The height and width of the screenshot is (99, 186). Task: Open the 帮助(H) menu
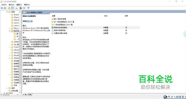27,5
